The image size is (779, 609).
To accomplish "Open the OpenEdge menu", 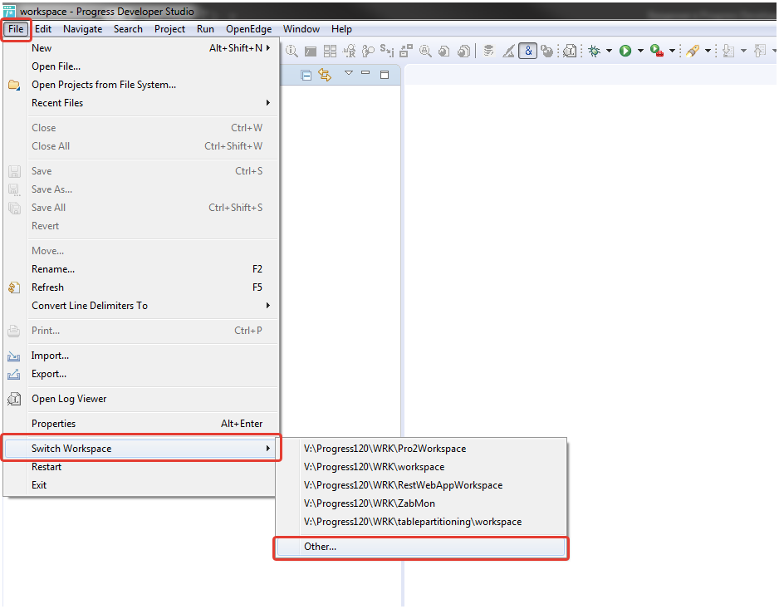I will pyautogui.click(x=249, y=29).
